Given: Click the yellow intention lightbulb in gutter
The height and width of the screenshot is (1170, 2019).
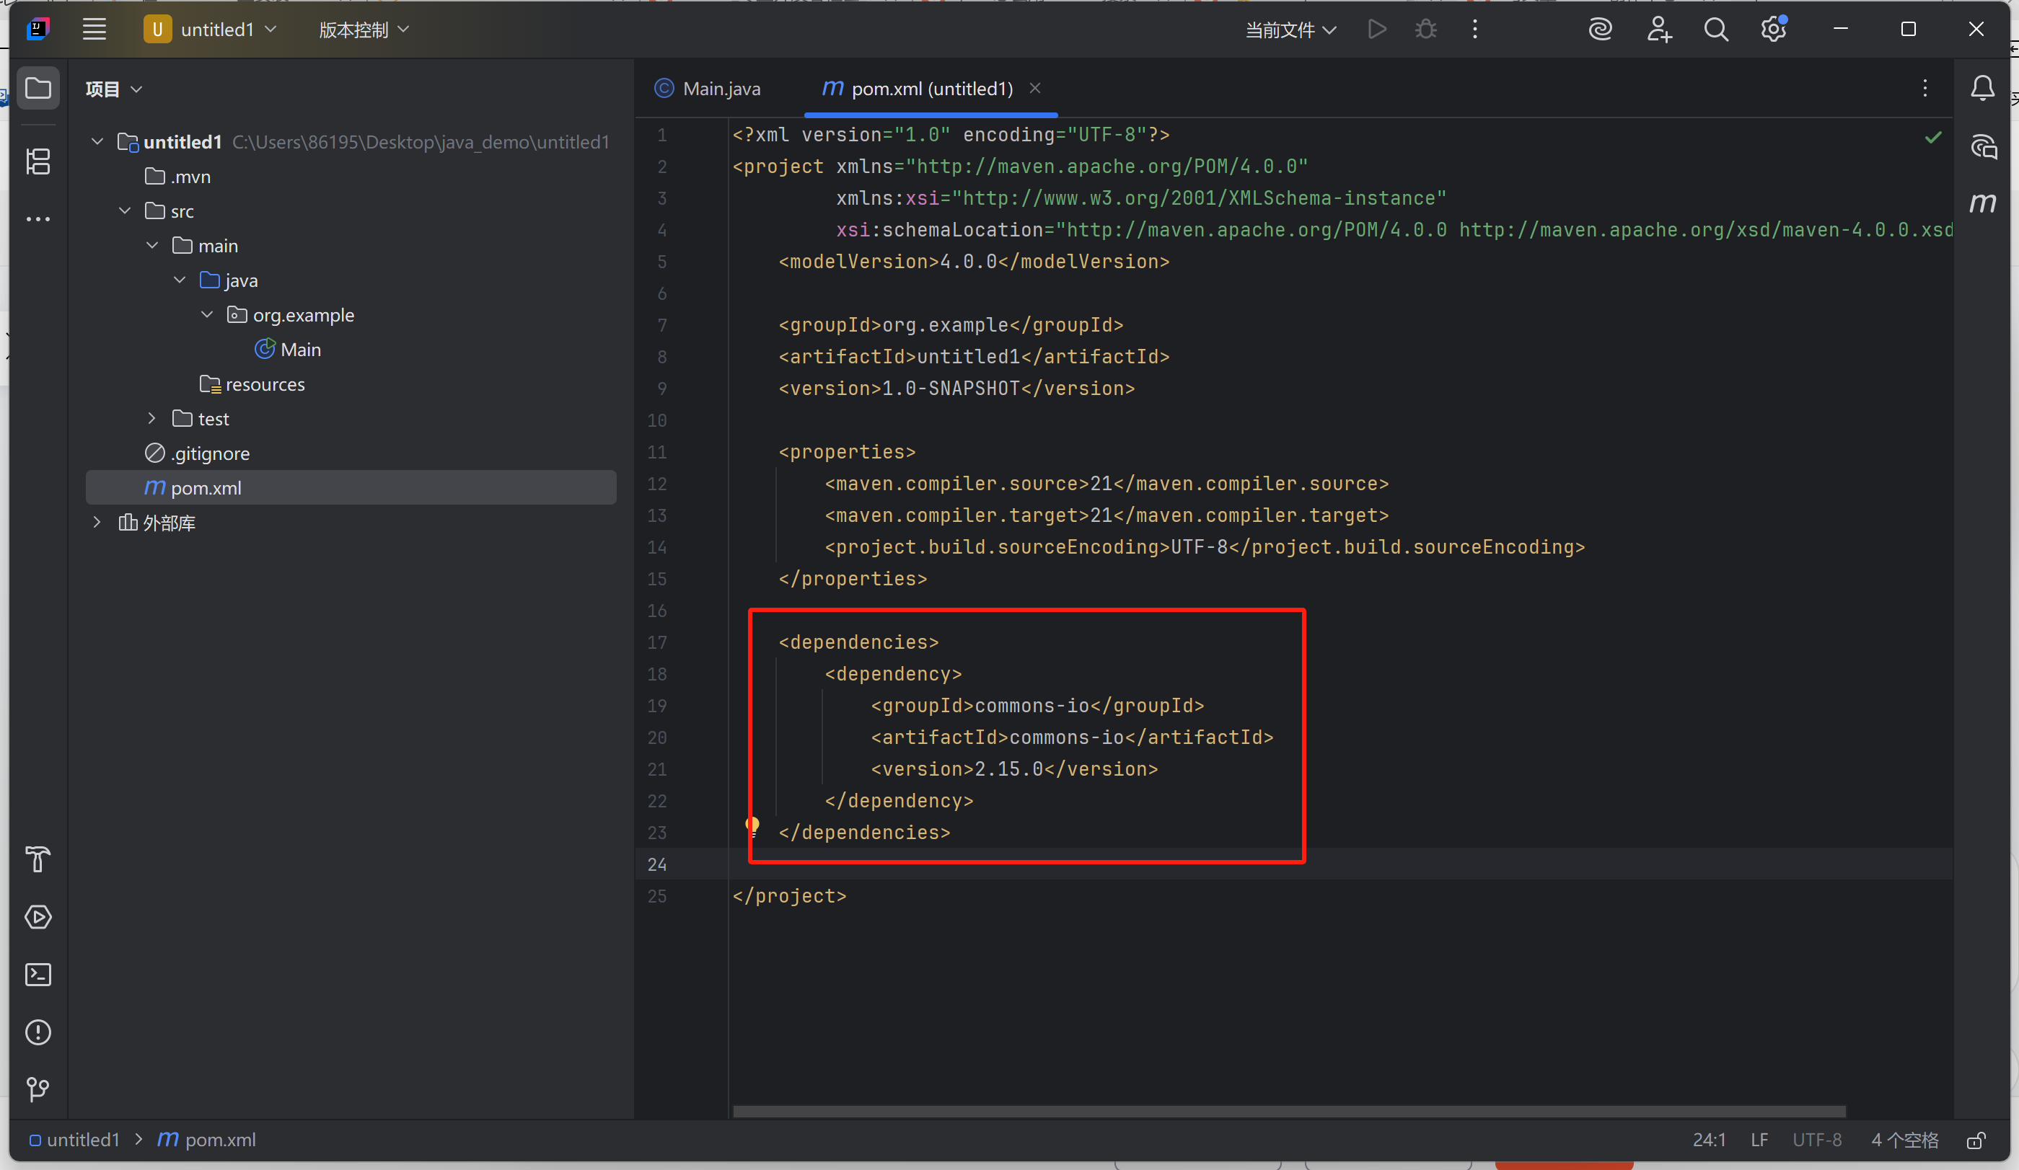Looking at the screenshot, I should (752, 824).
